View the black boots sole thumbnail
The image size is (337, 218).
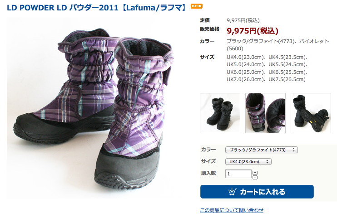point(311,113)
